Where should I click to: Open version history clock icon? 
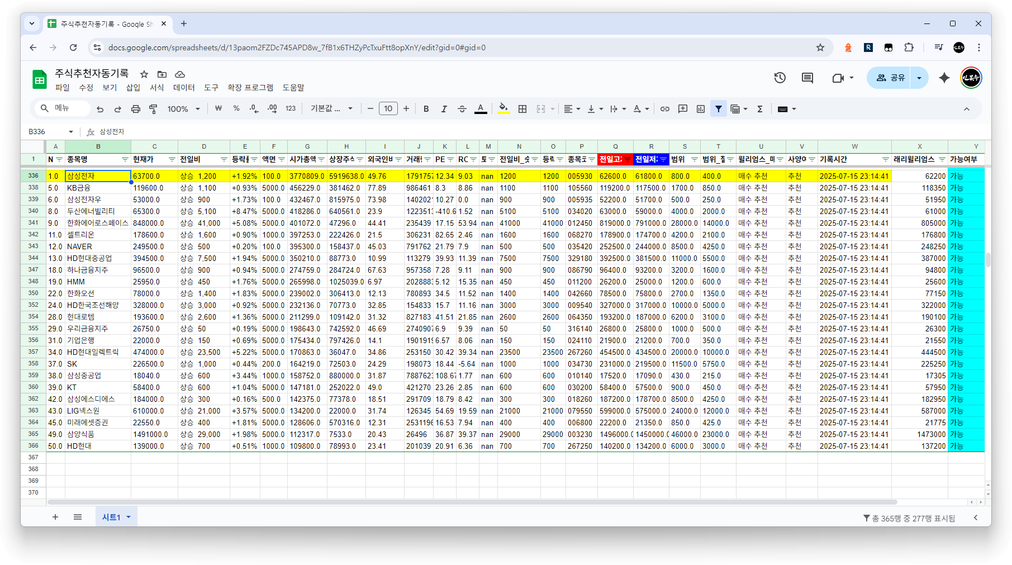780,78
